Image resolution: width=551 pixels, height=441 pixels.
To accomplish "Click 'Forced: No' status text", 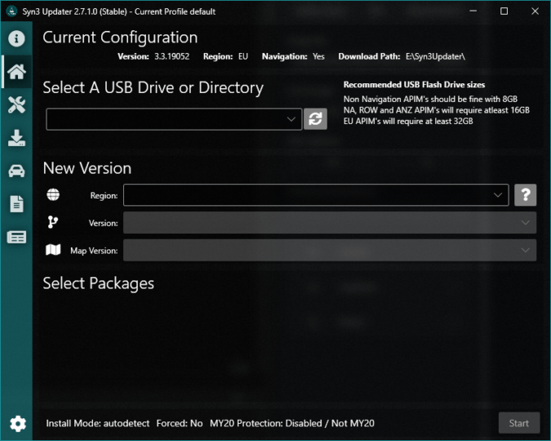I will (x=180, y=423).
